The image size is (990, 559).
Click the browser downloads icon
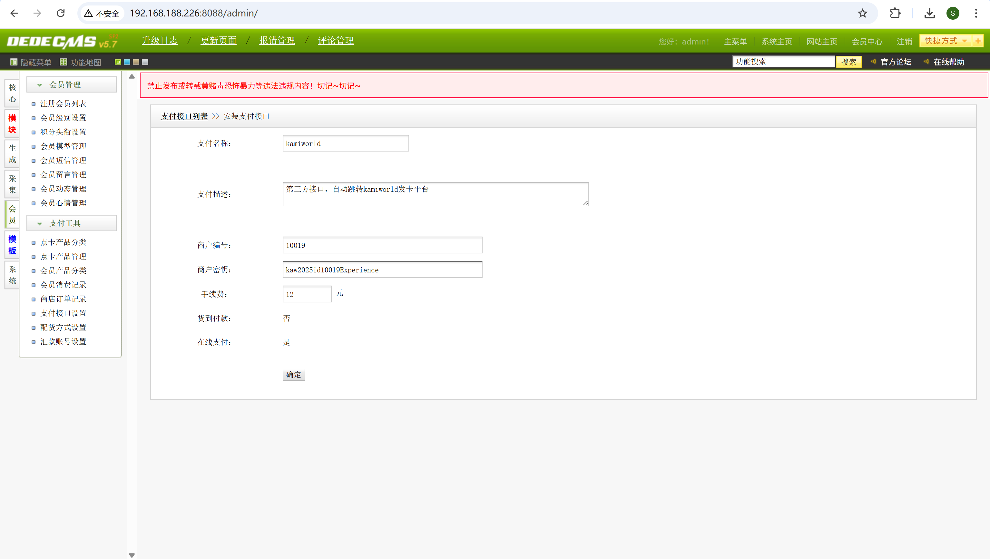pos(929,13)
